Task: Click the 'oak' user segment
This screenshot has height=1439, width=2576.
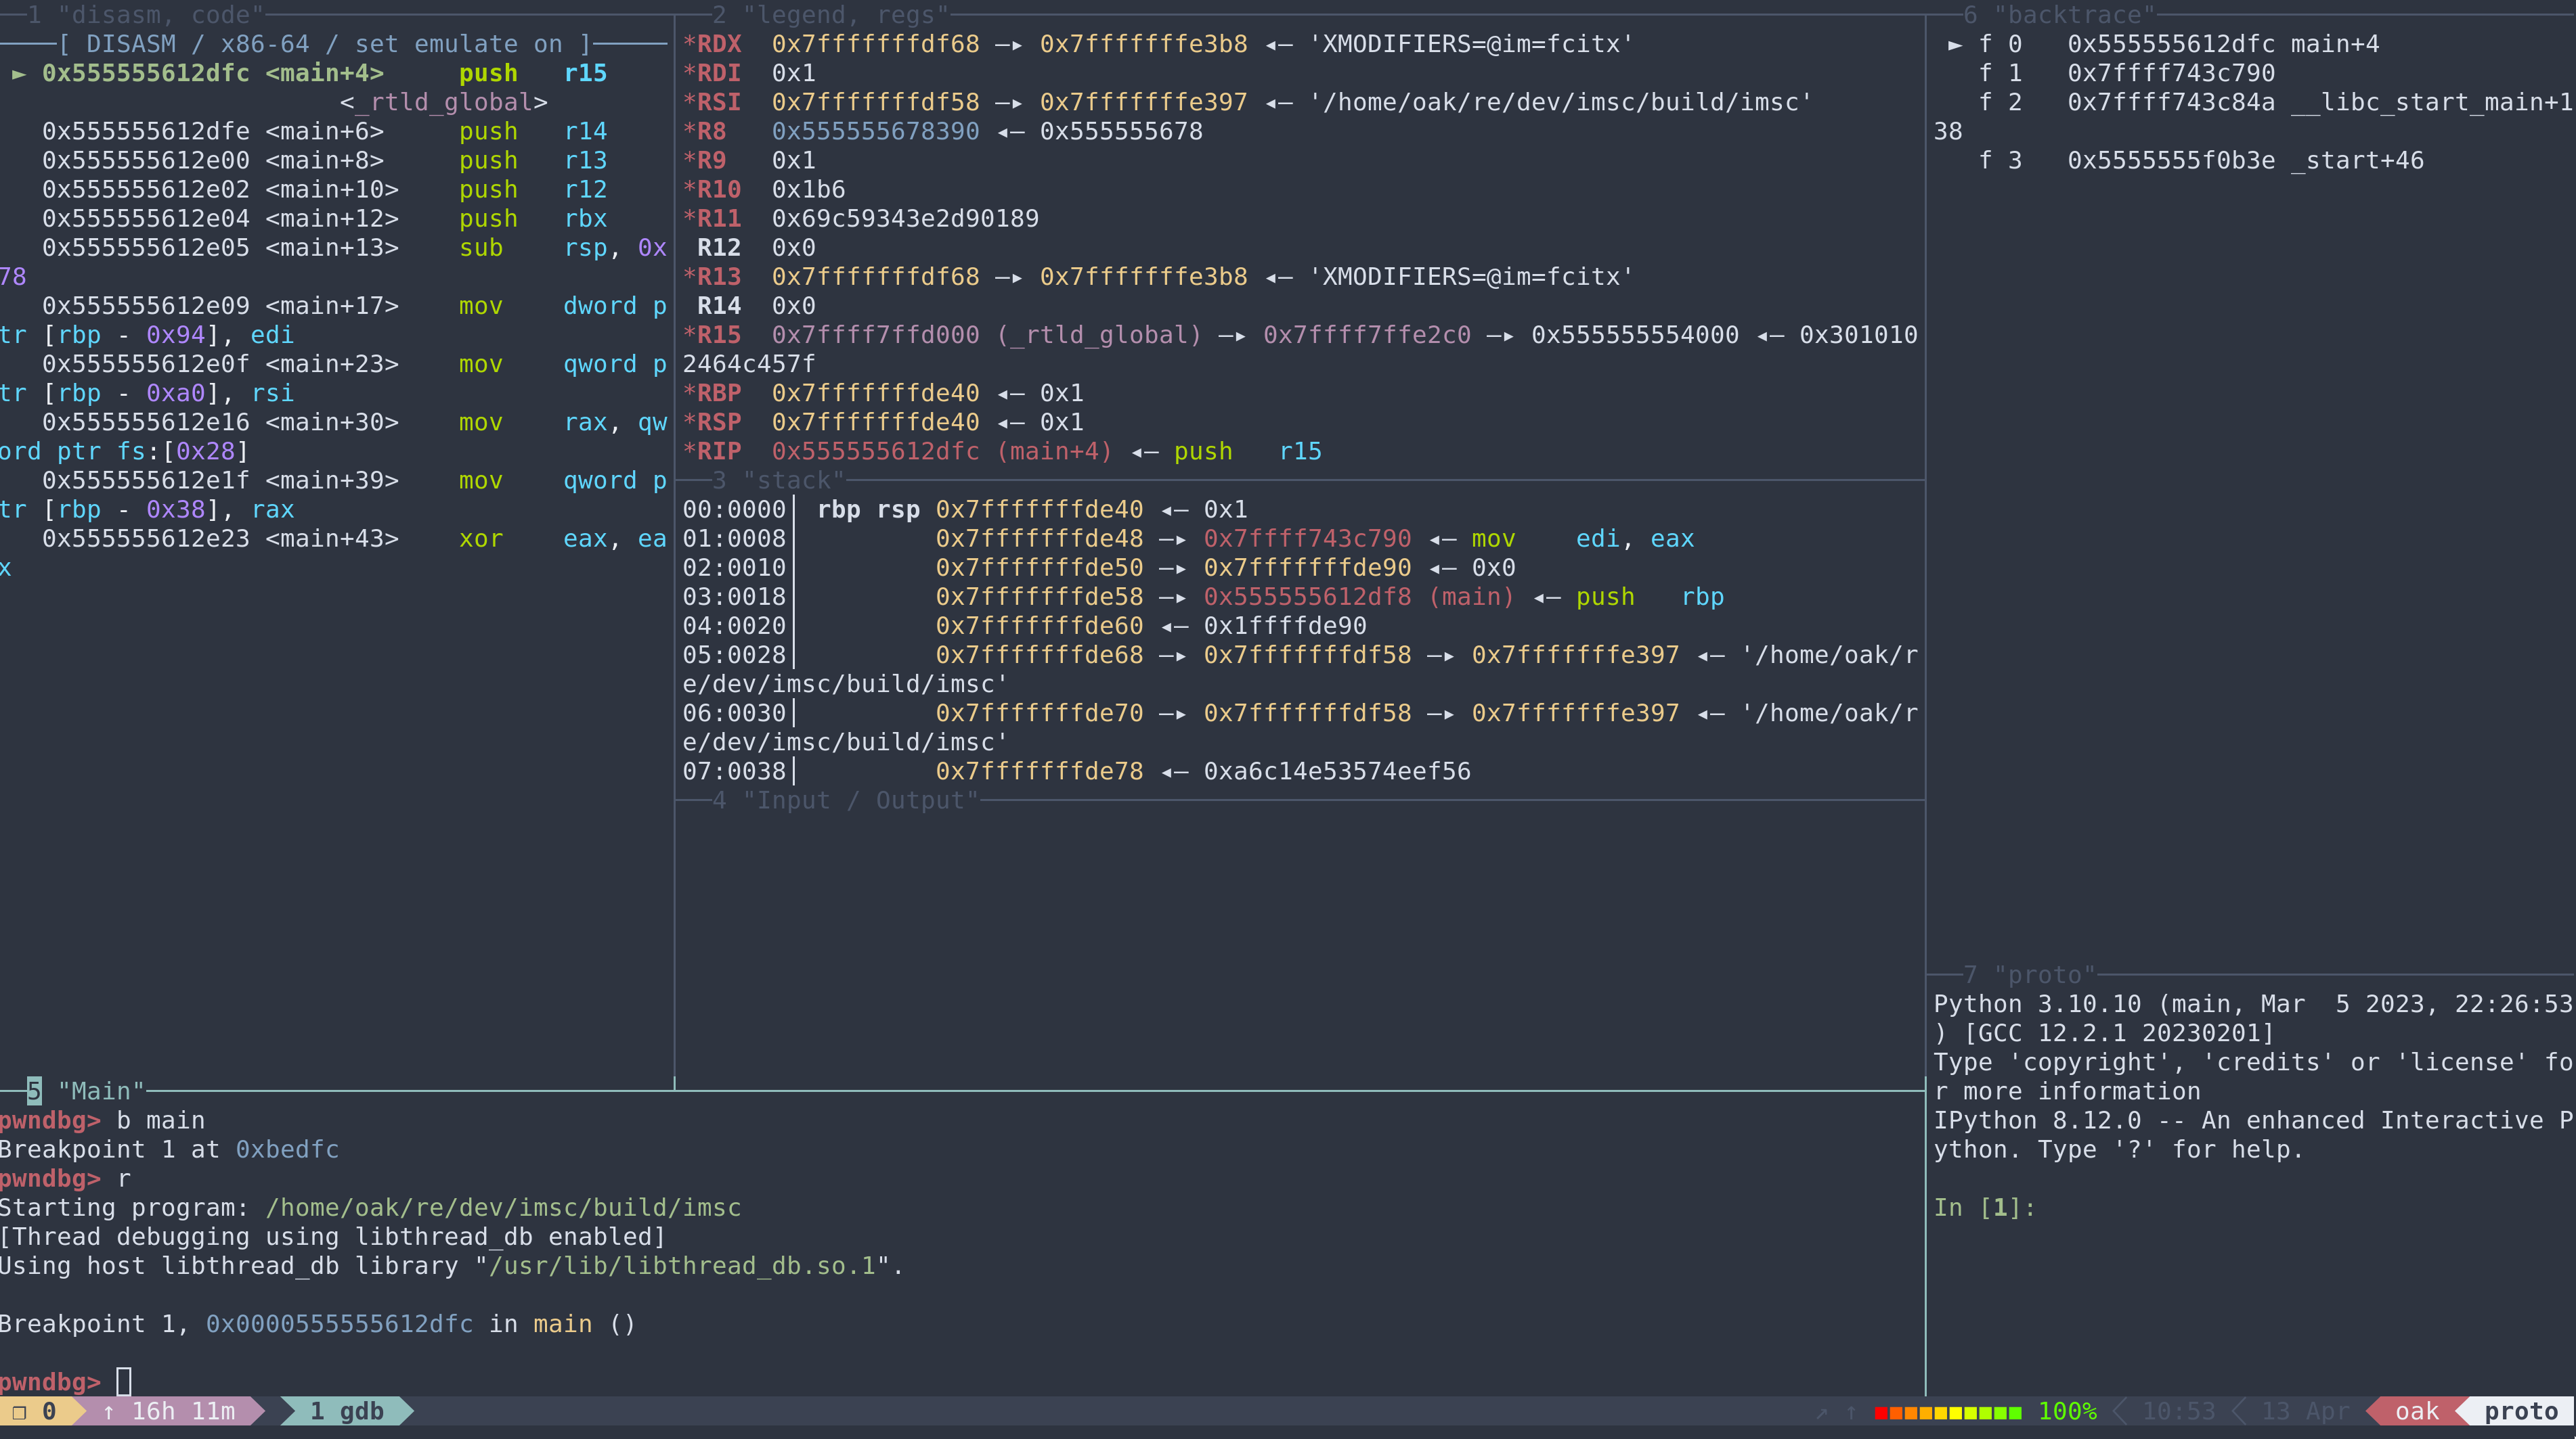Action: [x=2417, y=1411]
